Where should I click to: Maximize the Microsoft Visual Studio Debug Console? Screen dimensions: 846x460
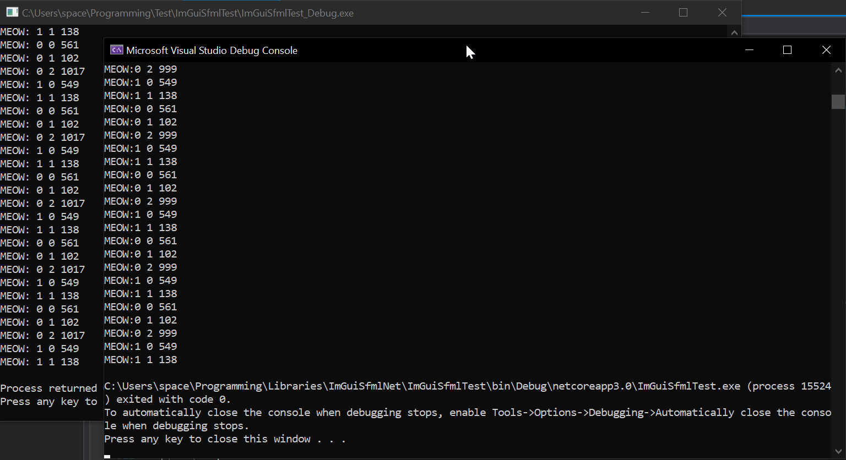point(787,50)
